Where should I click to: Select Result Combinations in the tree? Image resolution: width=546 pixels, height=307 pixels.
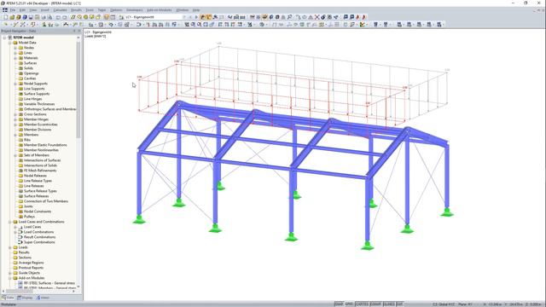tap(39, 237)
